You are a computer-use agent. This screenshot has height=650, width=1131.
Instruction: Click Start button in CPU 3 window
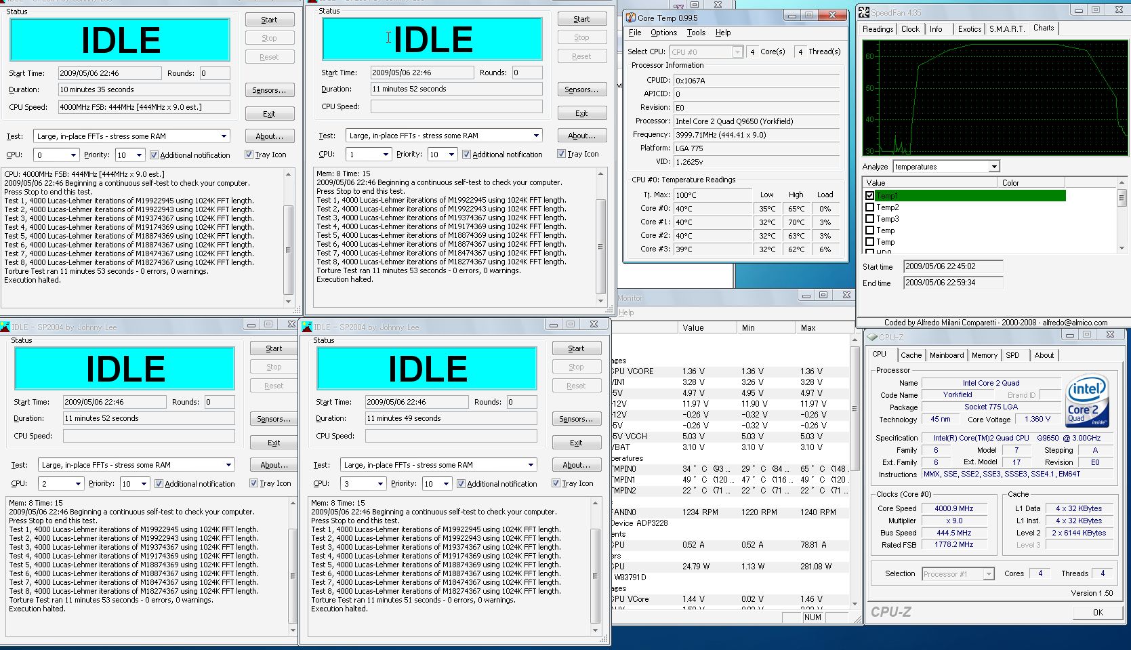click(x=576, y=348)
